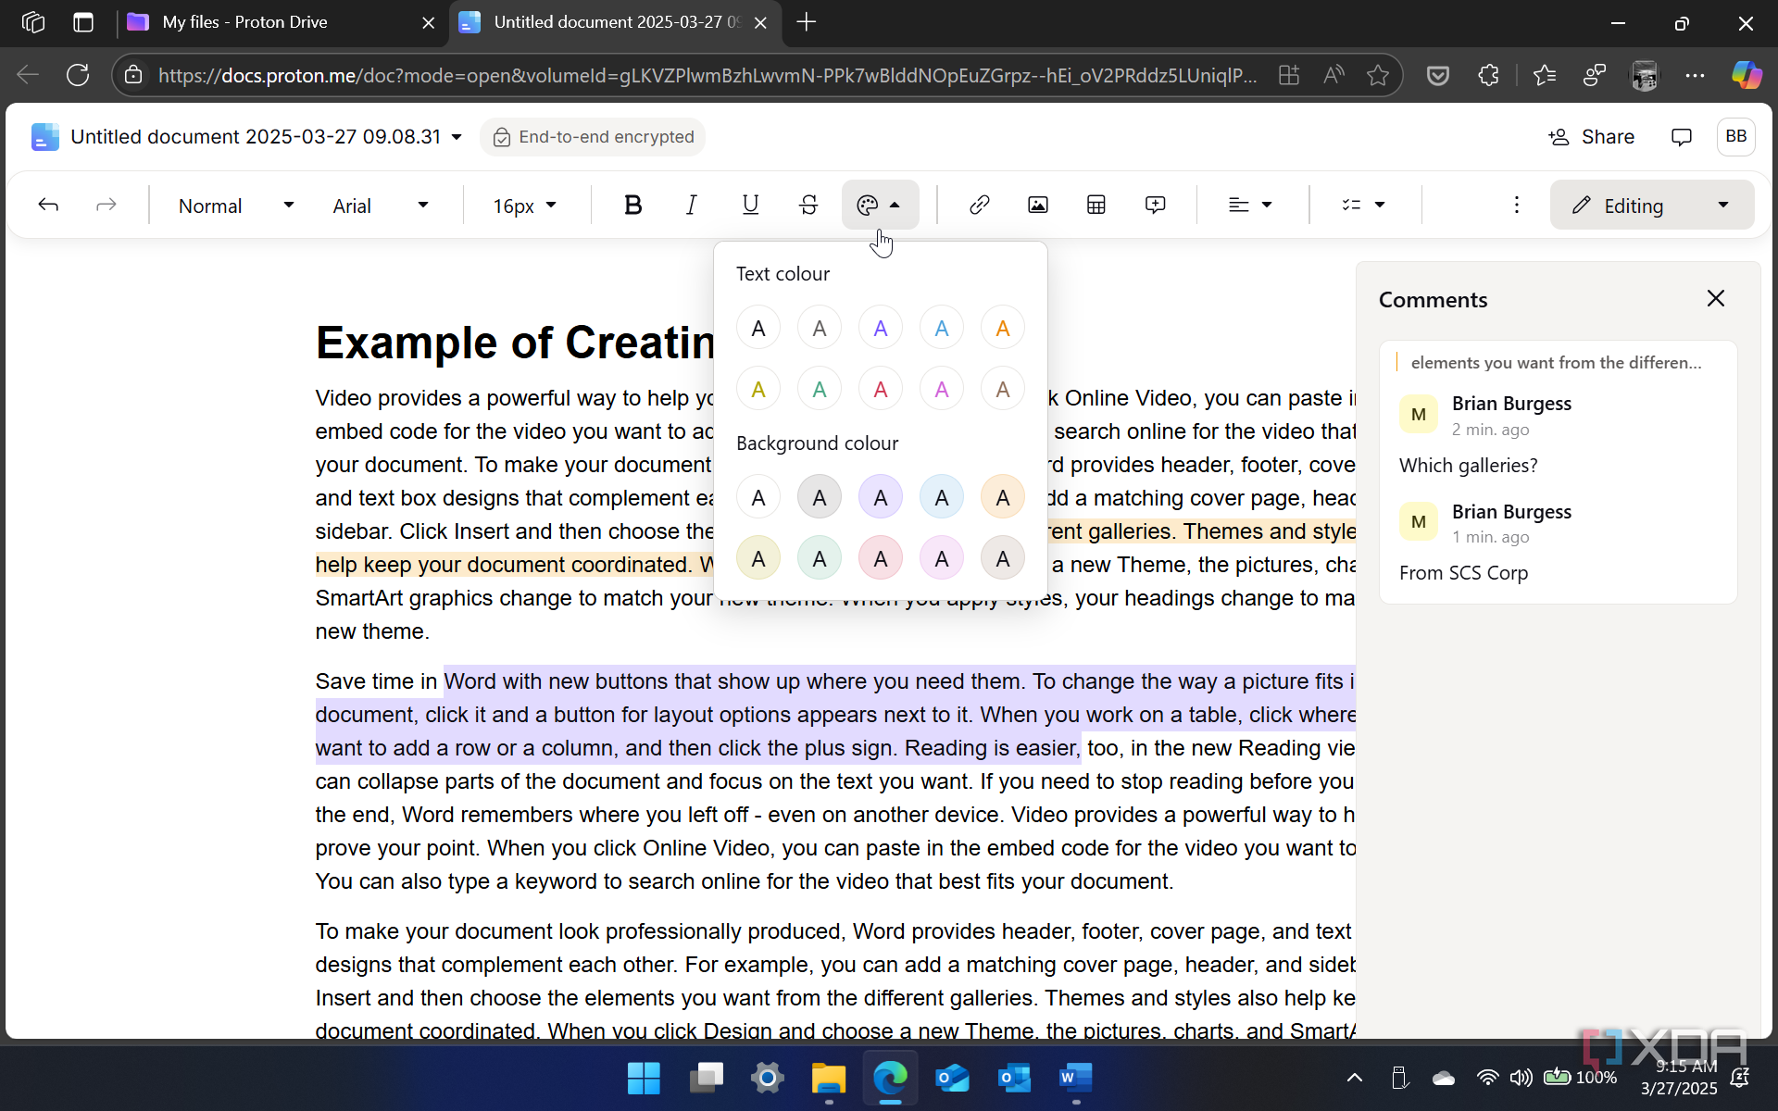Select the purple text colour swatch
This screenshot has width=1778, height=1111.
(881, 329)
